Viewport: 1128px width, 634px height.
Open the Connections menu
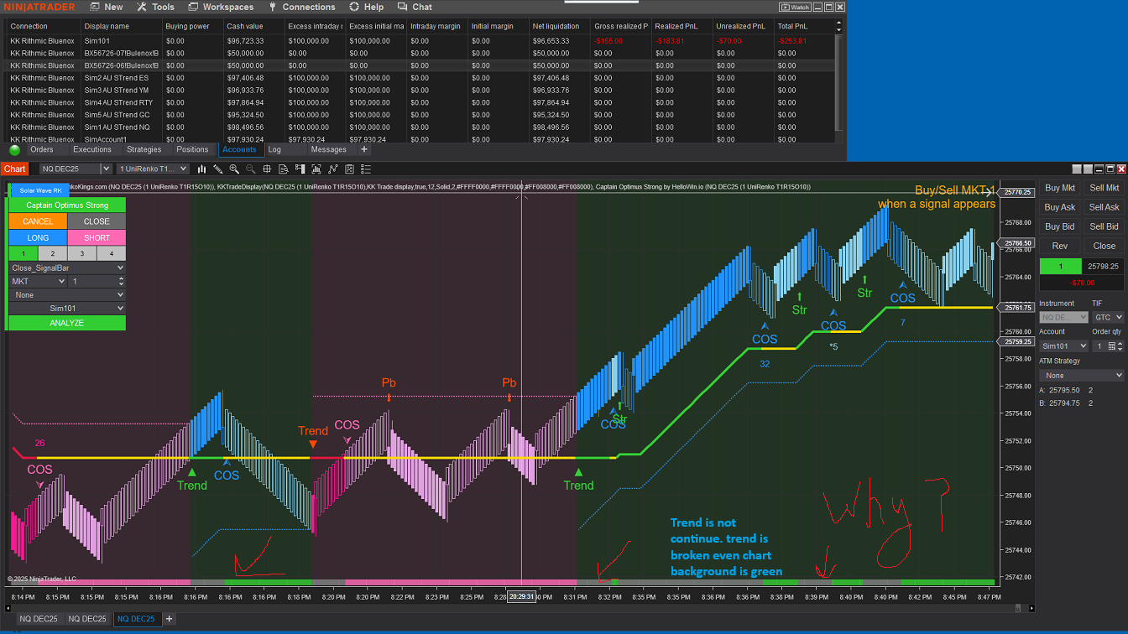[x=301, y=7]
